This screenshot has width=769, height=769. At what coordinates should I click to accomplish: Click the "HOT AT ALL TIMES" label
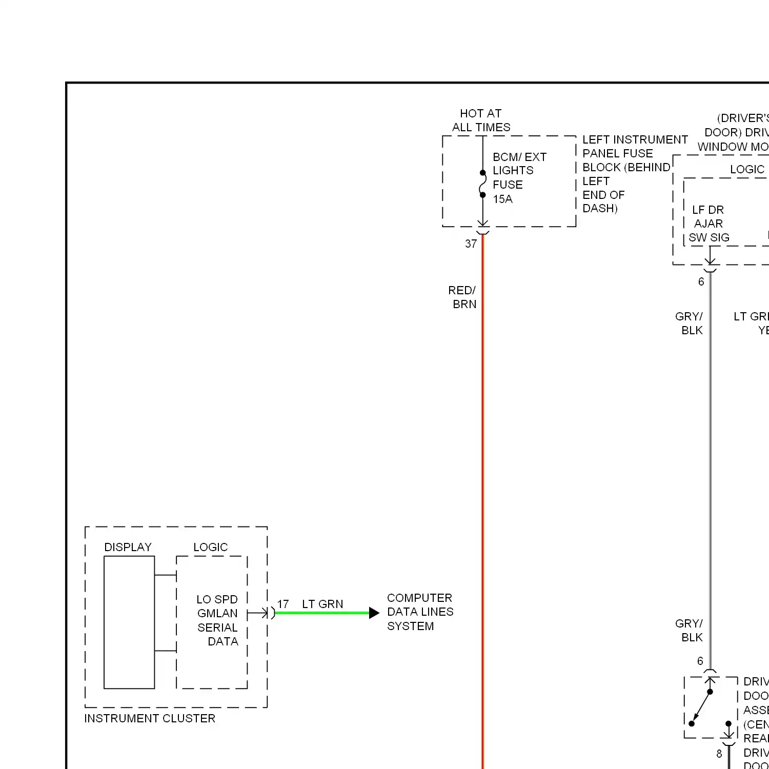click(x=481, y=120)
